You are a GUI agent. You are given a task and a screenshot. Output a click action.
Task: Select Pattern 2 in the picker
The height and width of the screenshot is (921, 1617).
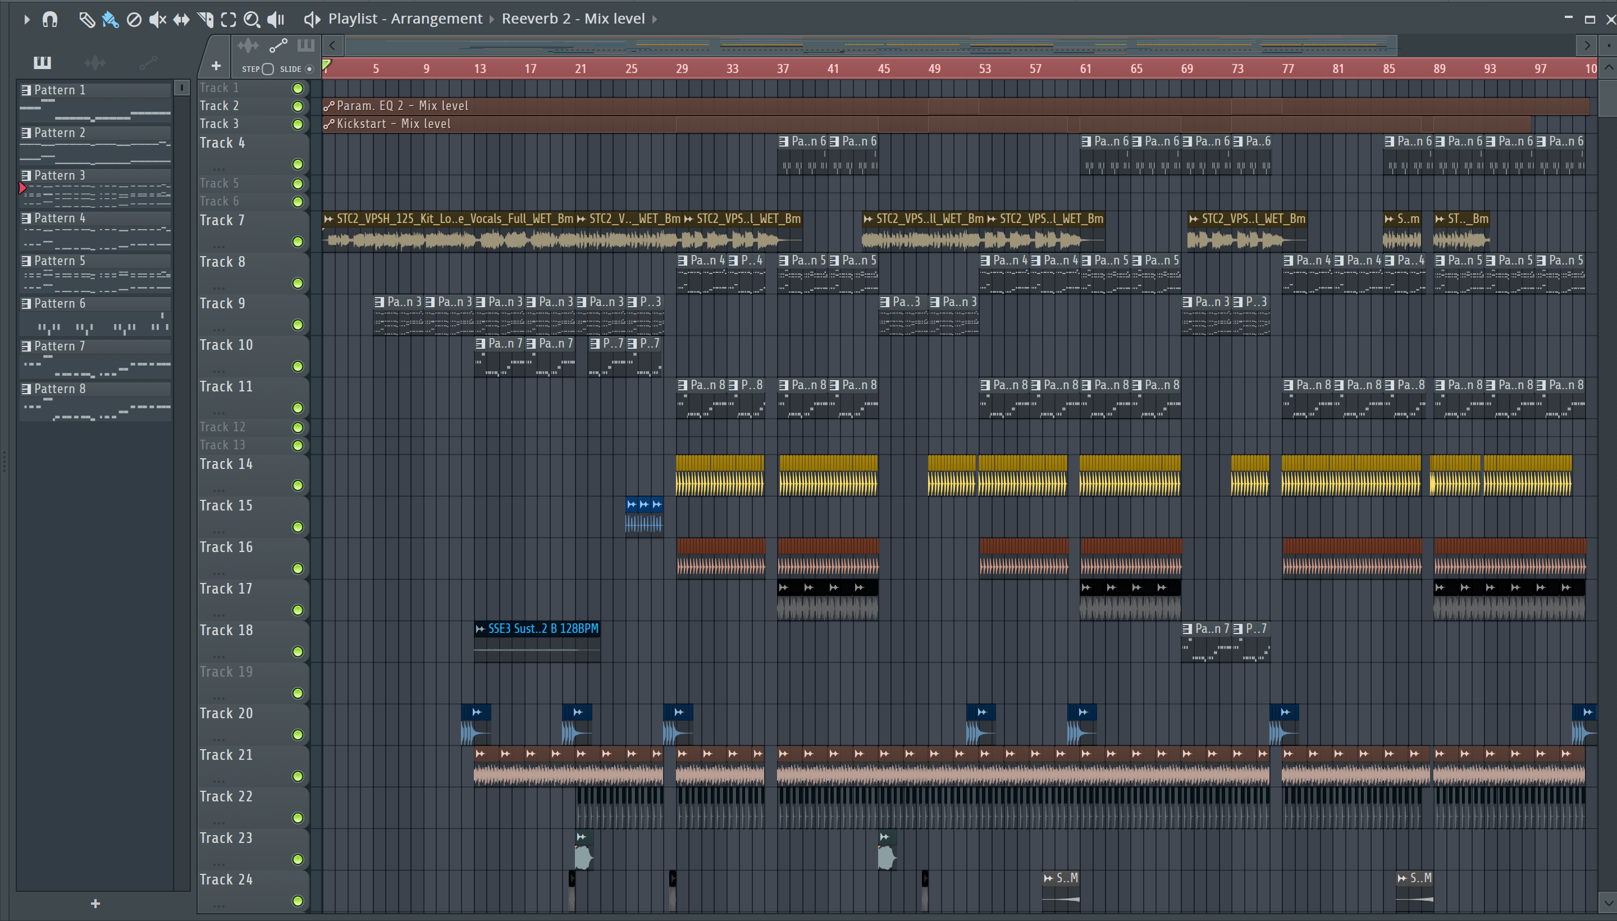point(95,145)
